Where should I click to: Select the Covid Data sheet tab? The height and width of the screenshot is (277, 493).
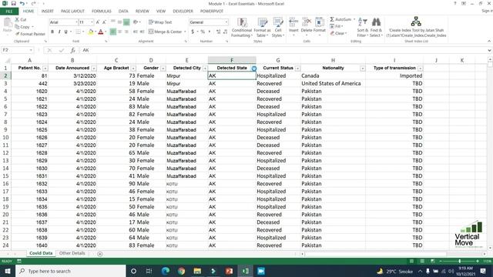(x=41, y=253)
